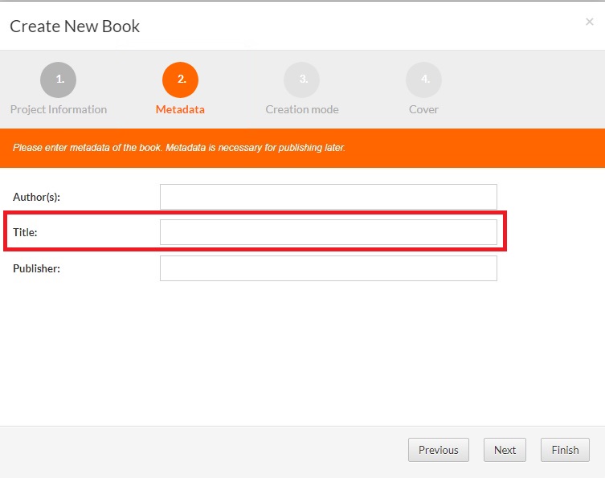Click the Title field label
Viewport: 605px width, 478px height.
(x=26, y=232)
